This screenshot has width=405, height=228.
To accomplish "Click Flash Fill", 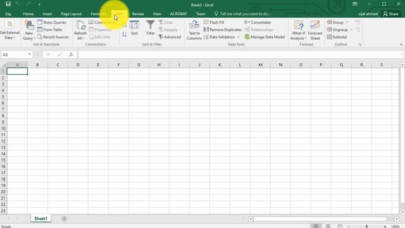I will click(214, 22).
